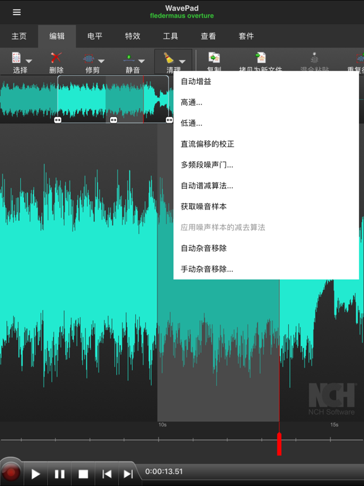The height and width of the screenshot is (486, 364).
Task: Switch to the 工具 tab
Action: pos(170,36)
